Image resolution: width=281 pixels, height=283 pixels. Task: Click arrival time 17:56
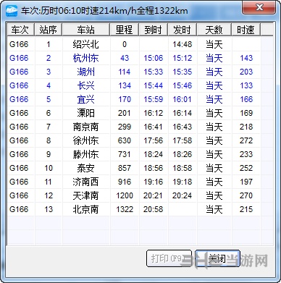(154, 140)
